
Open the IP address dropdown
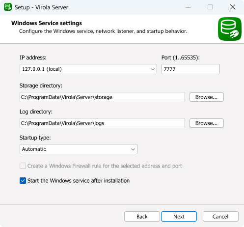(x=88, y=69)
